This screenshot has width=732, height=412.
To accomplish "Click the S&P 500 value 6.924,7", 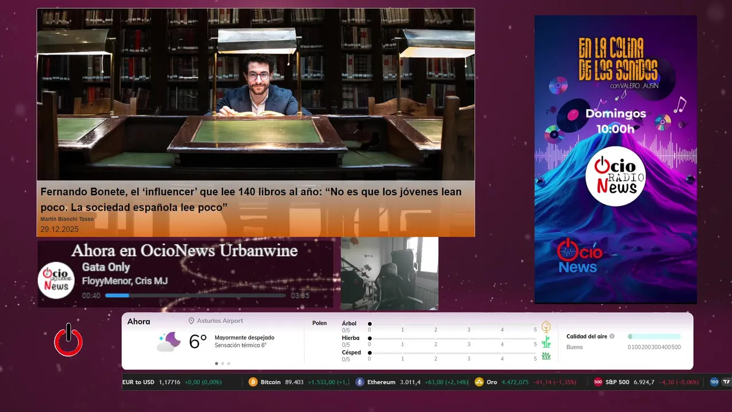I will [644, 382].
